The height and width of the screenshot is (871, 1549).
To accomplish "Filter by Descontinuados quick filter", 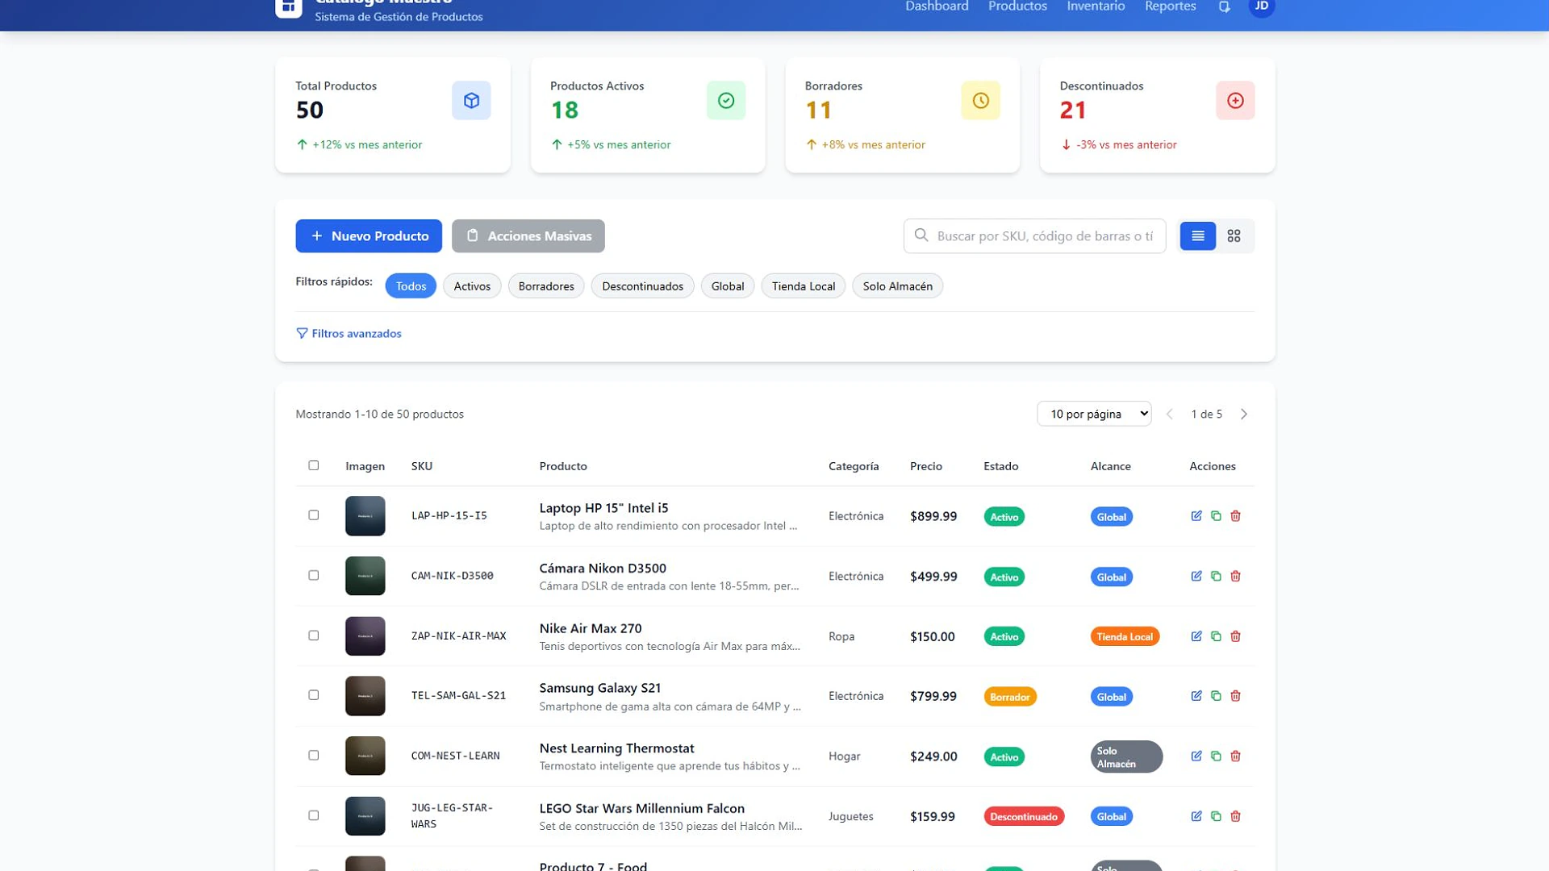I will tap(642, 286).
